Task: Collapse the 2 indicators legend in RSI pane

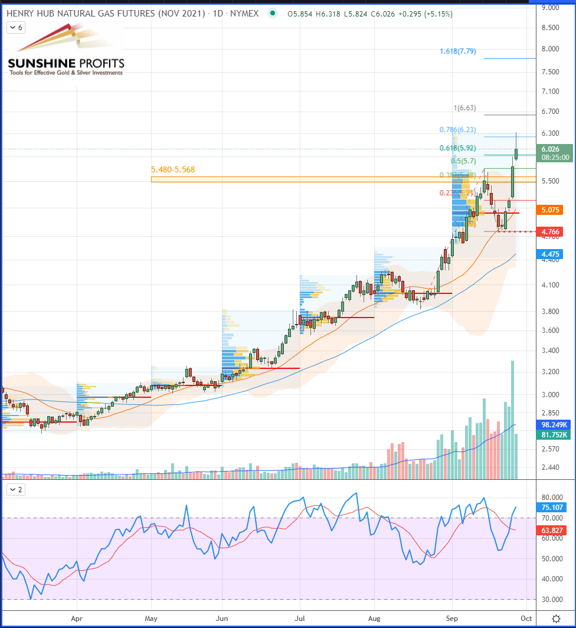Action: coord(16,489)
